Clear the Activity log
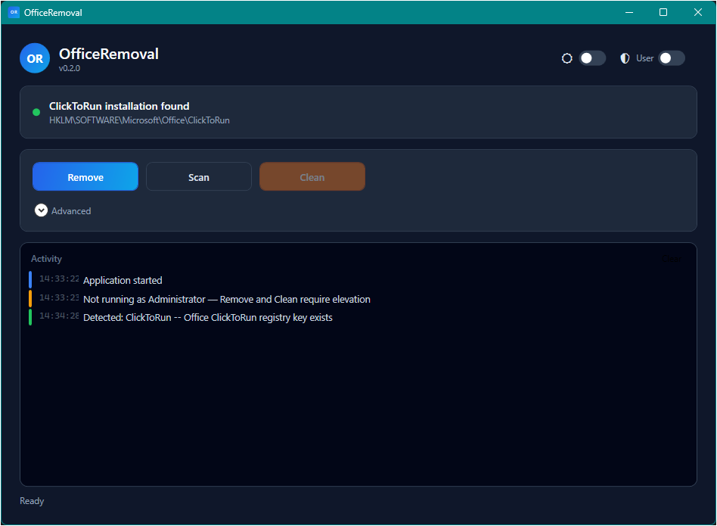 click(x=671, y=259)
